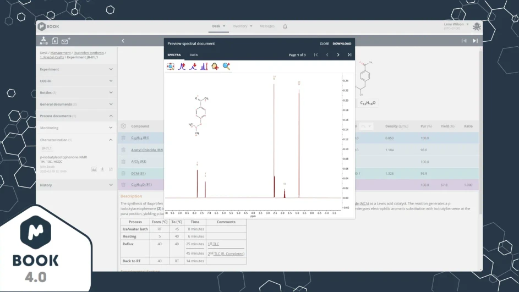Open NMR document in external window
The image size is (519, 292).
(111, 169)
